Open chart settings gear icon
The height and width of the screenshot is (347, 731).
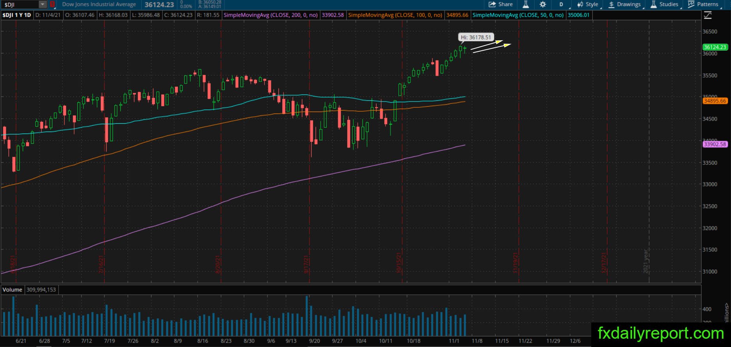(x=543, y=4)
